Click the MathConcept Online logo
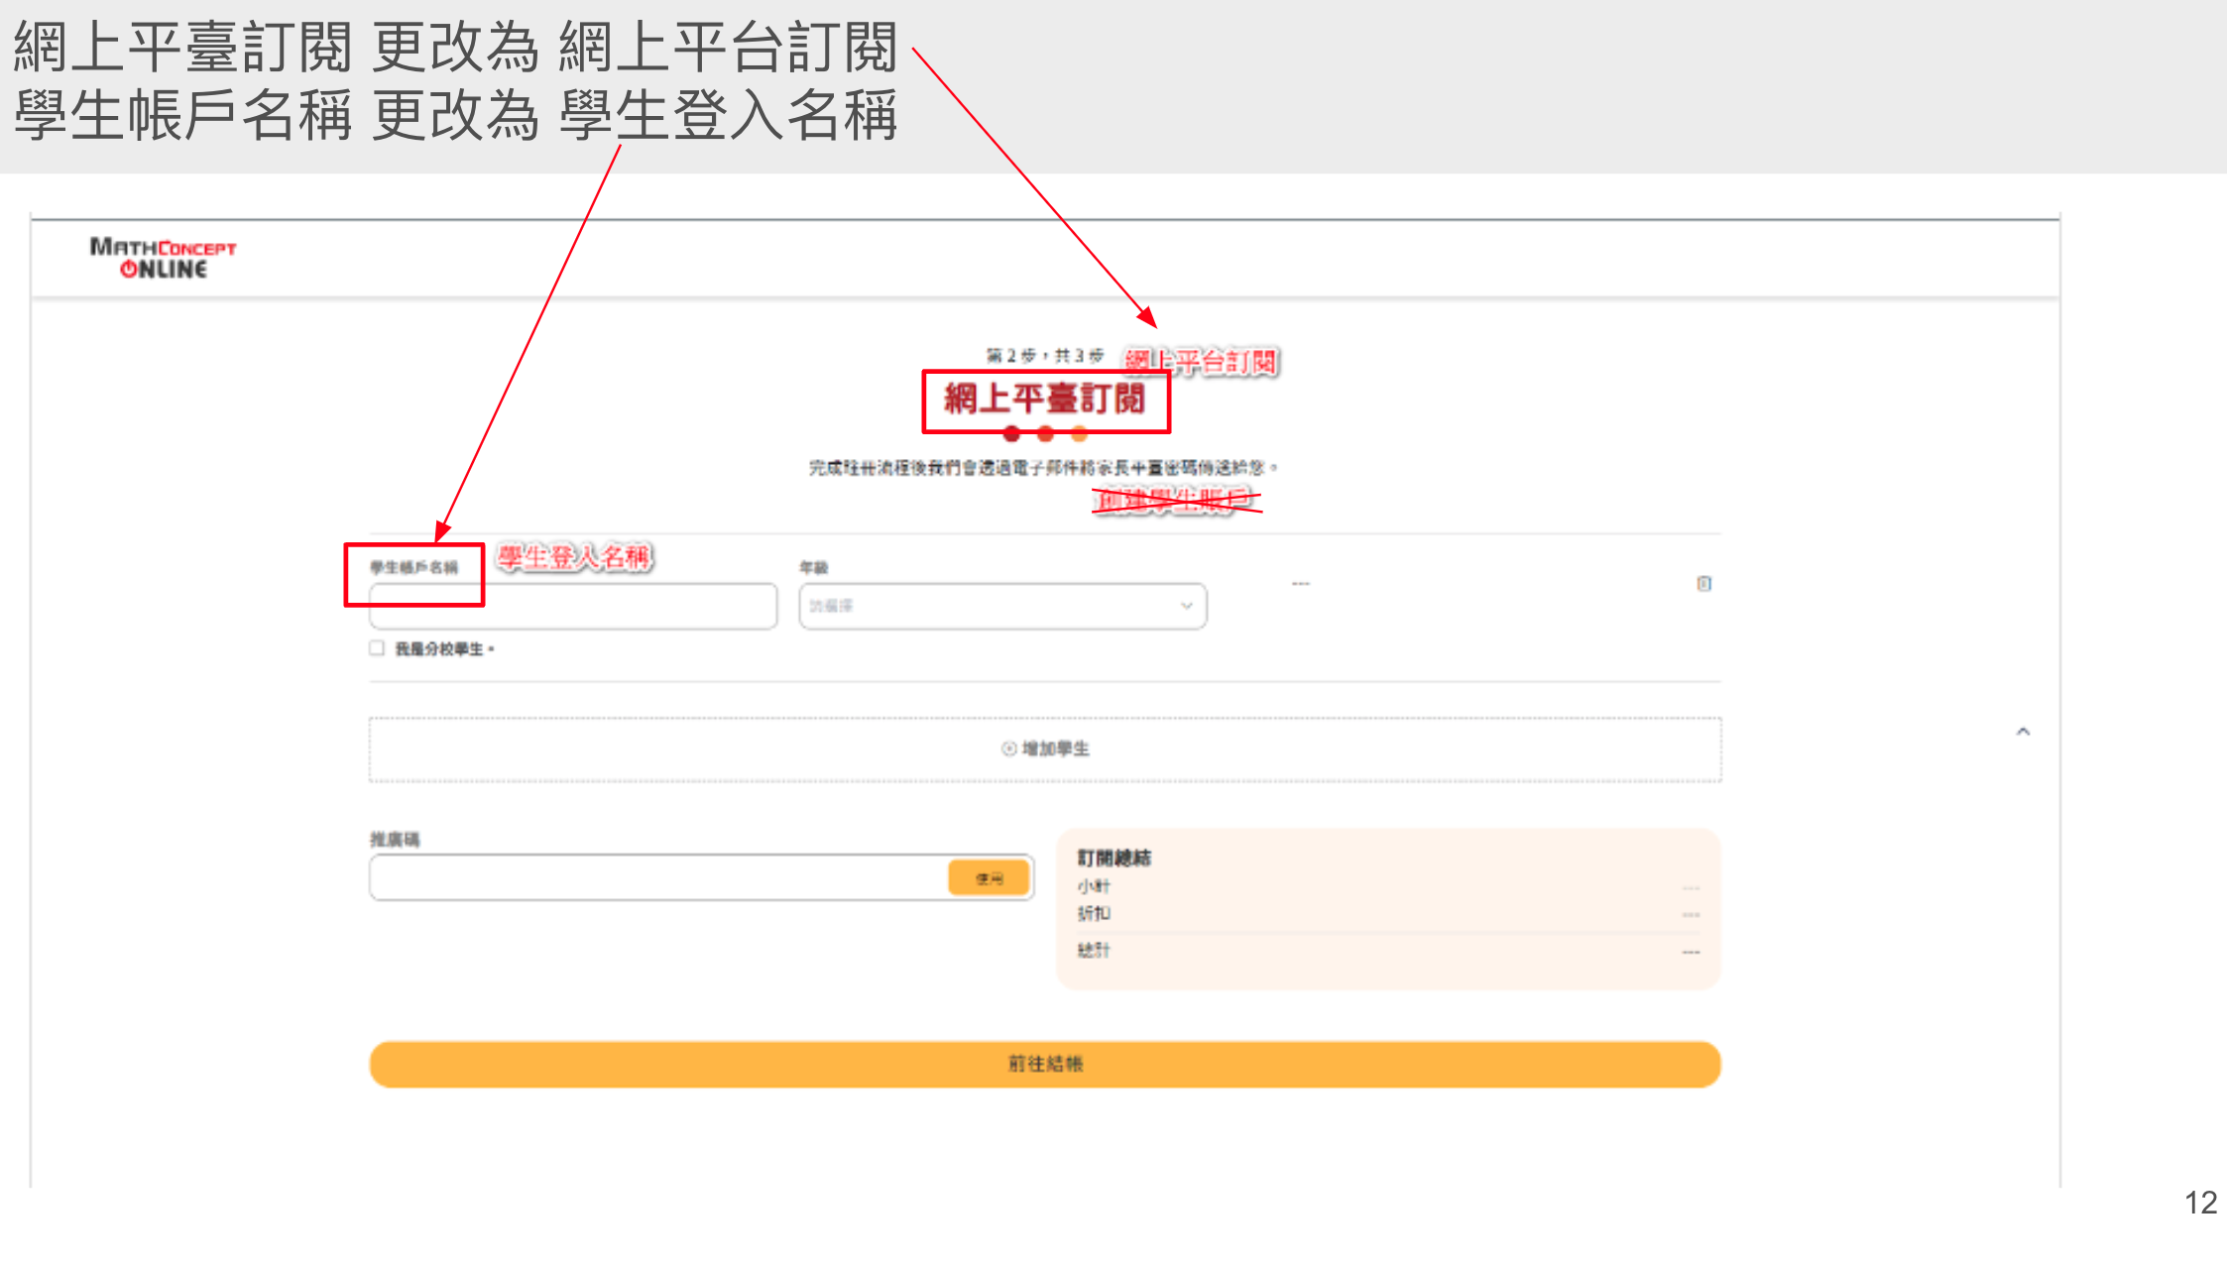Viewport: 2227px width, 1271px height. pos(163,258)
